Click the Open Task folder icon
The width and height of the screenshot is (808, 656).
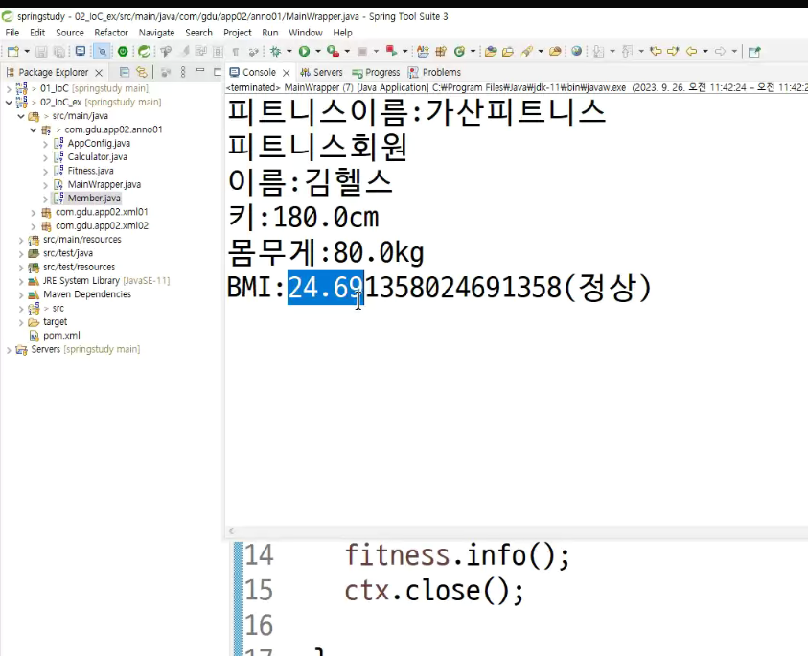click(x=508, y=51)
